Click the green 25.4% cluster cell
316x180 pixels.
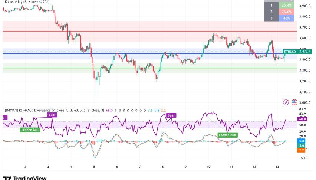pyautogui.click(x=286, y=5)
